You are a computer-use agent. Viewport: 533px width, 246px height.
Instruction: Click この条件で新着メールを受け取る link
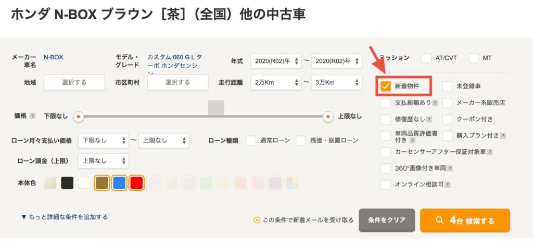click(304, 220)
